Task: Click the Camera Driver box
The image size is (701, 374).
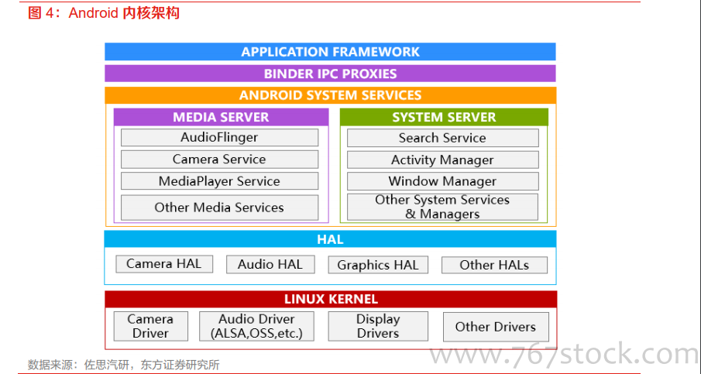Action: 151,326
